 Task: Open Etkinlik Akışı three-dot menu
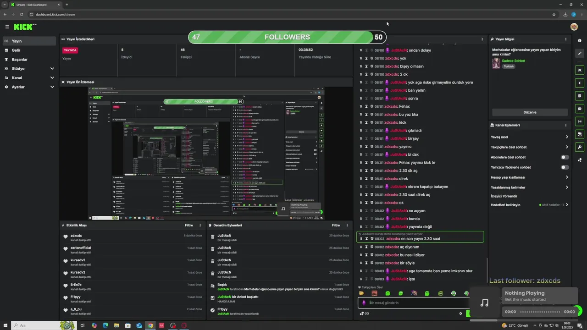tap(200, 225)
